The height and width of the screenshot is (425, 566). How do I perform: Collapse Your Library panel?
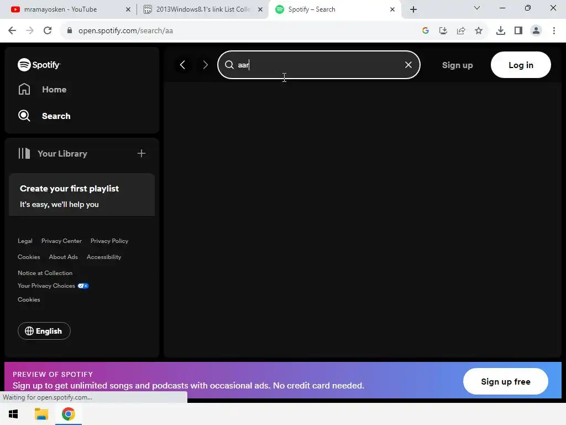point(53,154)
